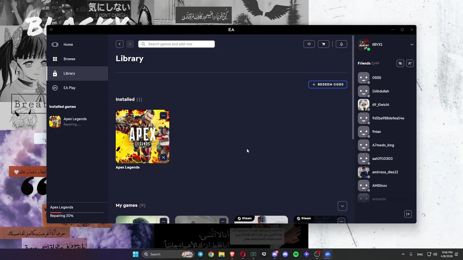Image resolution: width=463 pixels, height=260 pixels.
Task: Focus the Search games and add-ons field
Action: (x=177, y=44)
